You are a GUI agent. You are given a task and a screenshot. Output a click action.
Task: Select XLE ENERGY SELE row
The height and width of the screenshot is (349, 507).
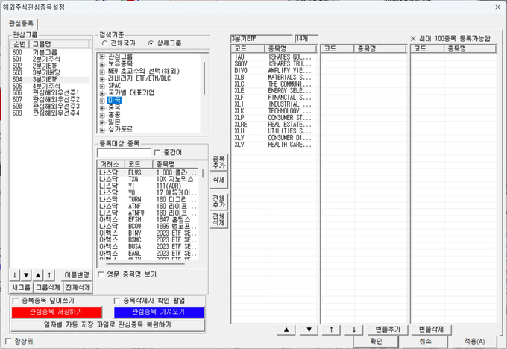coord(274,91)
